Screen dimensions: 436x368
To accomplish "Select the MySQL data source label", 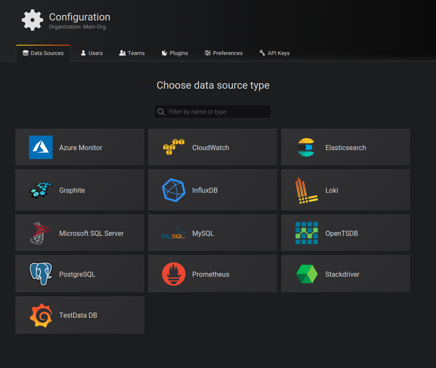I will point(203,233).
